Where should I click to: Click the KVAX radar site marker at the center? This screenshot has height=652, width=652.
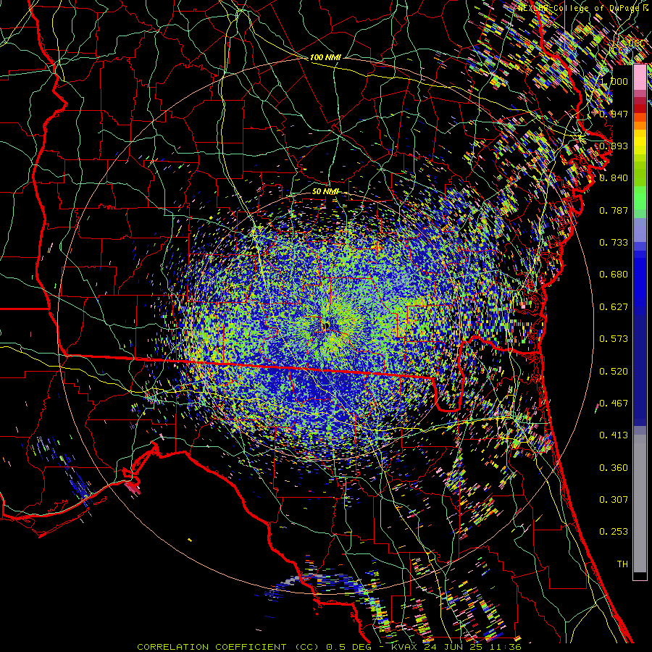click(327, 326)
